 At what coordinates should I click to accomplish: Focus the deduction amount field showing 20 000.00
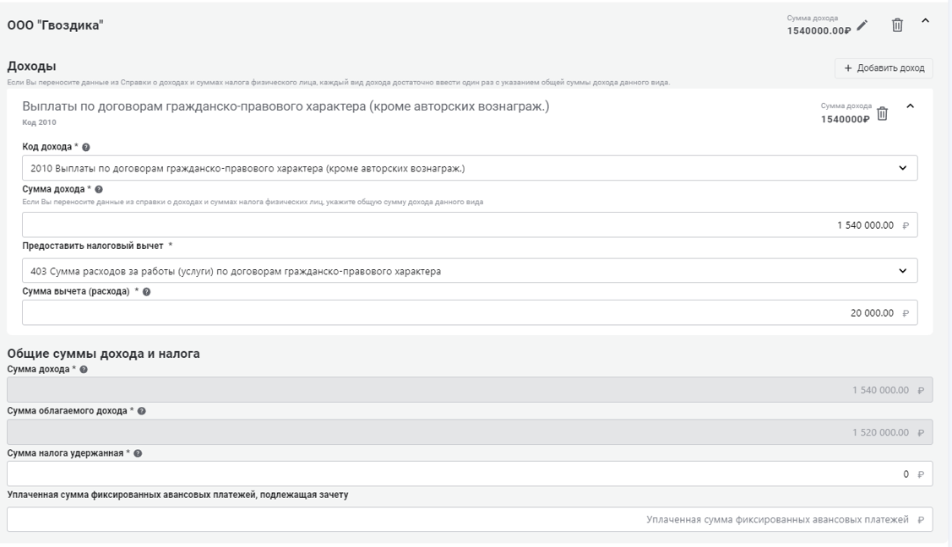pos(470,312)
